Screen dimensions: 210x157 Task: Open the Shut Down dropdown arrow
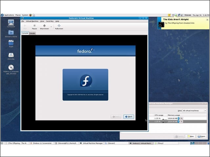click(51, 27)
